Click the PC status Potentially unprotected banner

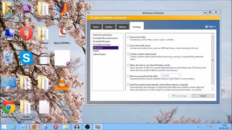point(153,18)
